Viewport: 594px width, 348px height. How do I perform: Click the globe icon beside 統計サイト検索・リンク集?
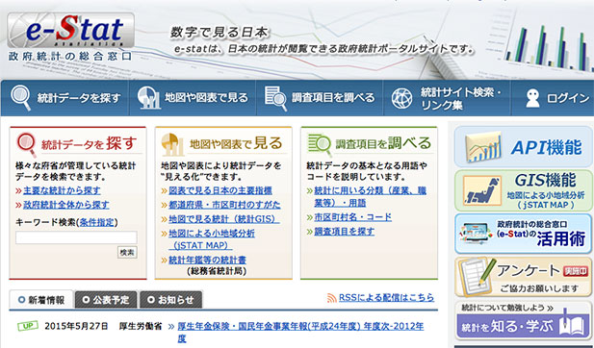coord(401,98)
